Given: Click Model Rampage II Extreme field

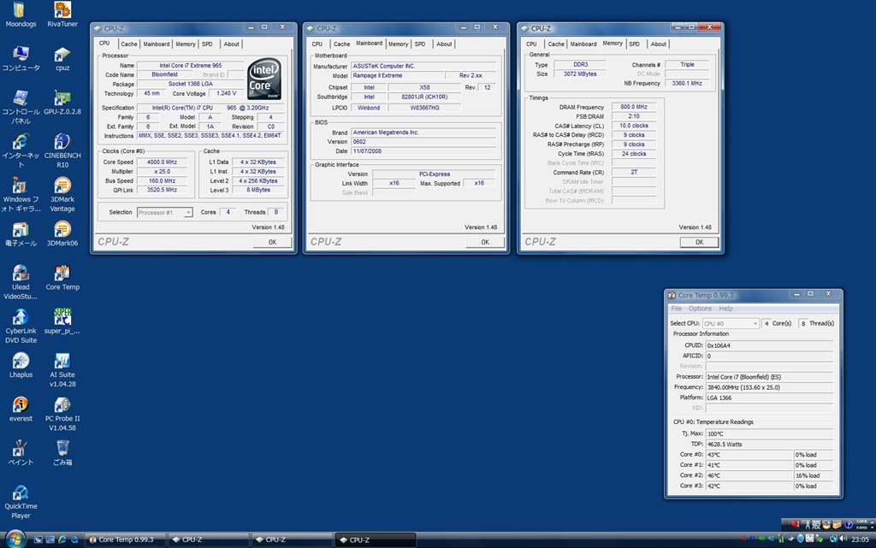Looking at the screenshot, I should 397,75.
